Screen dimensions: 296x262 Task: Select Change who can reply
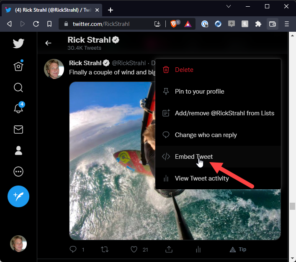coord(218,135)
